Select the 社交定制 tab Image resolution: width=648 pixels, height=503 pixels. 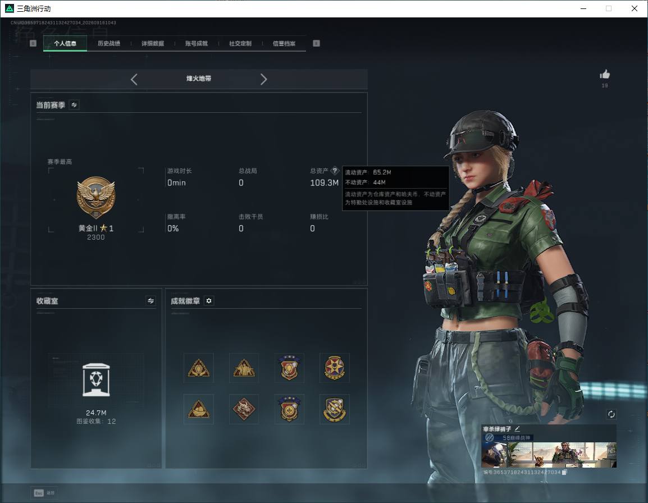pyautogui.click(x=240, y=43)
